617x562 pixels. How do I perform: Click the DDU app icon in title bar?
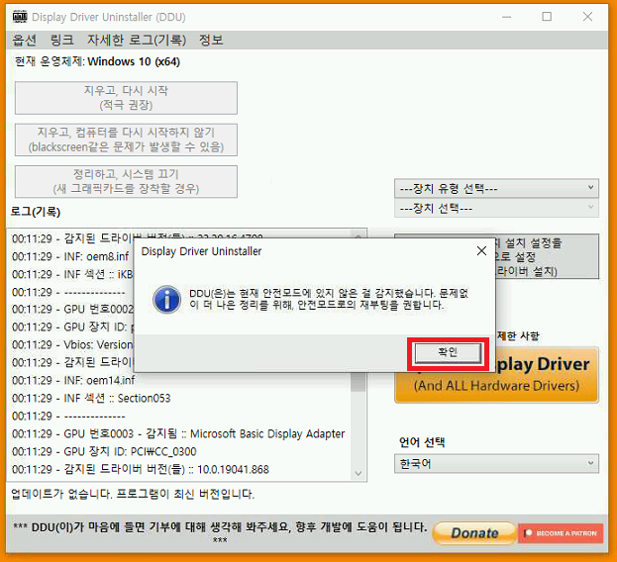tap(20, 17)
